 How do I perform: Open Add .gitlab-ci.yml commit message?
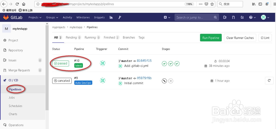tap(136, 66)
